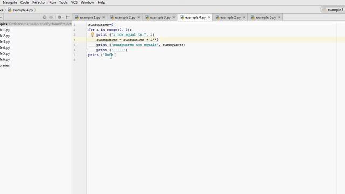Click code line 'sumsquares=0'

point(101,25)
